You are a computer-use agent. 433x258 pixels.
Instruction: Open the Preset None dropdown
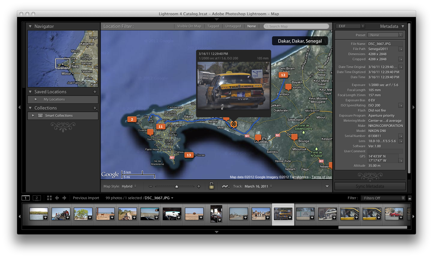coord(385,35)
